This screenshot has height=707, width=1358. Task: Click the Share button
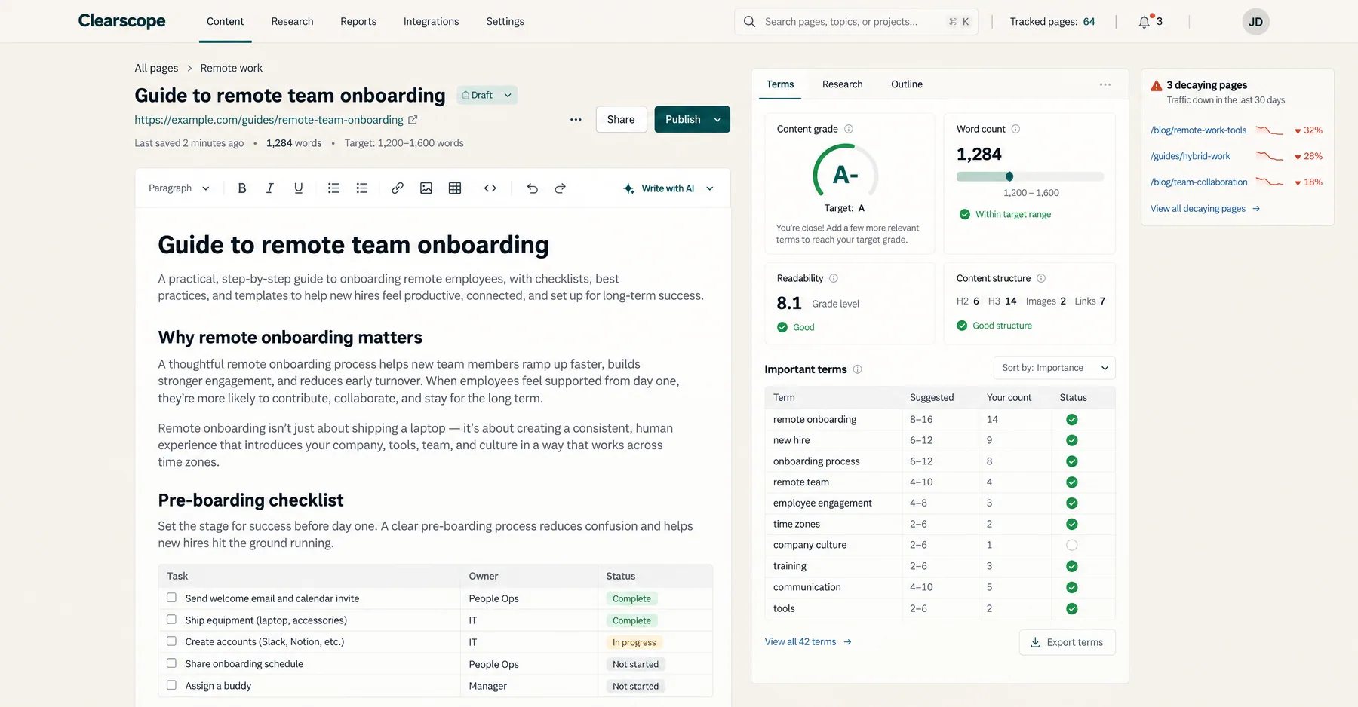tap(622, 120)
